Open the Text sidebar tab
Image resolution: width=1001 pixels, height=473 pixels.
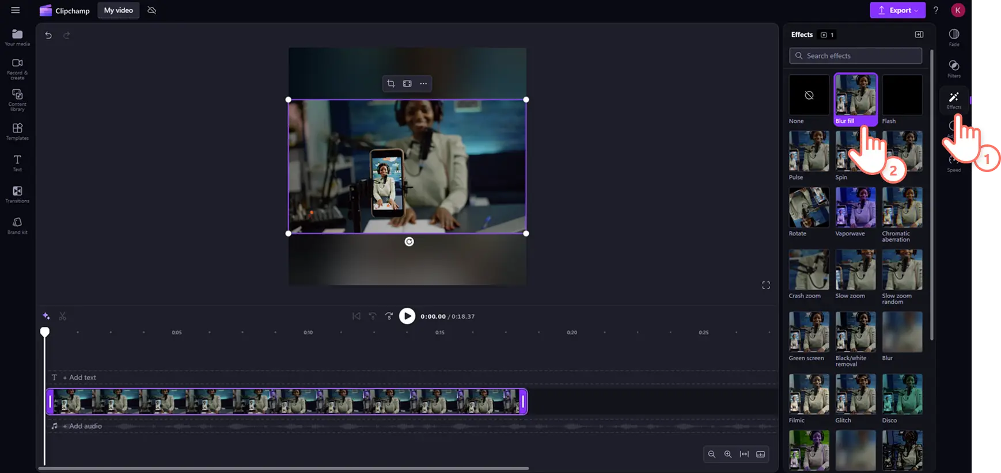tap(17, 163)
